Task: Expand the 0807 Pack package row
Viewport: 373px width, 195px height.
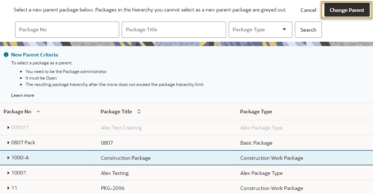Action: pyautogui.click(x=8, y=143)
